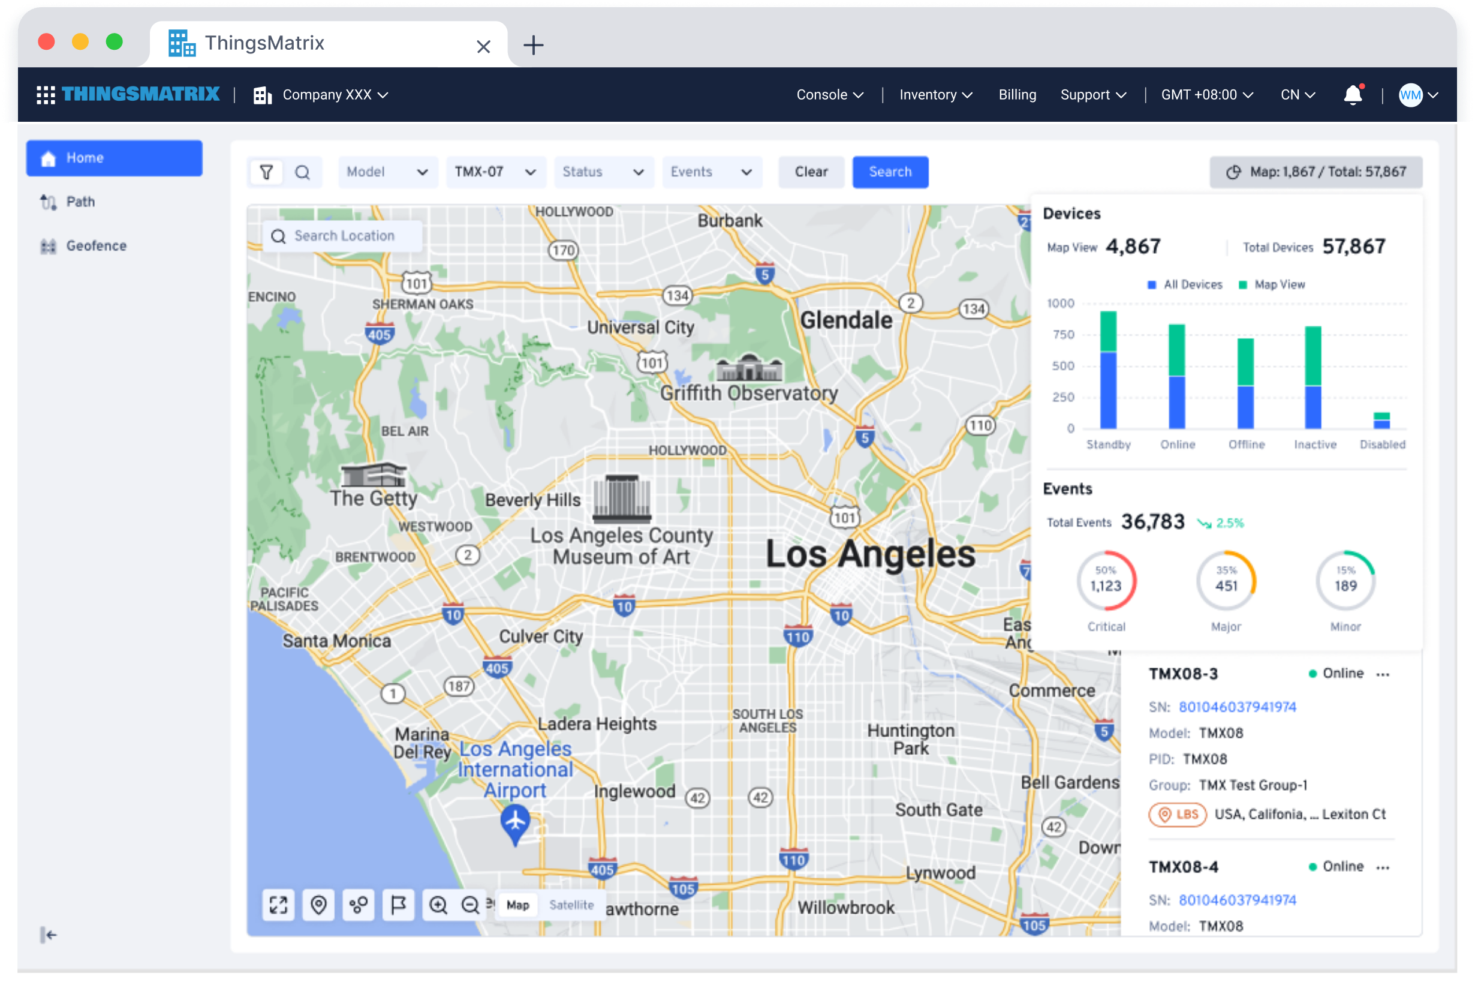This screenshot has width=1475, height=985.
Task: Click the pie chart icon in Map/Total button
Action: click(1233, 172)
